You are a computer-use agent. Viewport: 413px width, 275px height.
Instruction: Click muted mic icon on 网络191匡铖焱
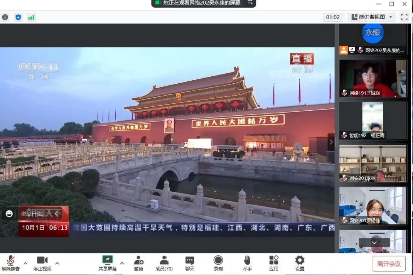[344, 93]
